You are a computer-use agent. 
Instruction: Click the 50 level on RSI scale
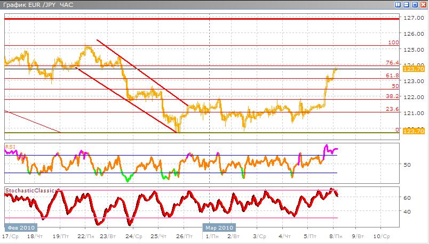click(407, 165)
